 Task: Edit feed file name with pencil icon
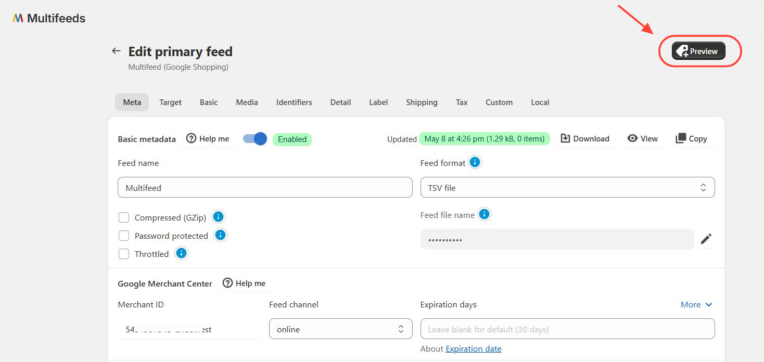[706, 239]
